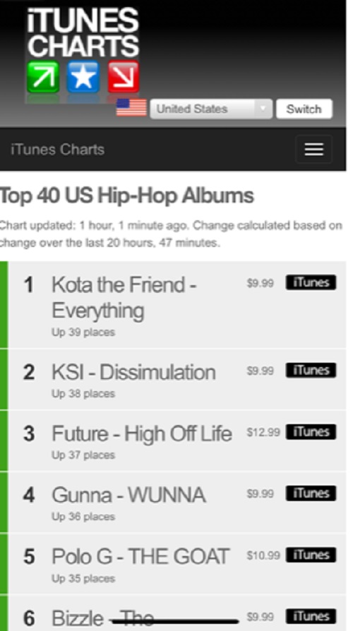The width and height of the screenshot is (353, 631).
Task: Click the green up-arrow climbers icon
Action: coord(43,77)
